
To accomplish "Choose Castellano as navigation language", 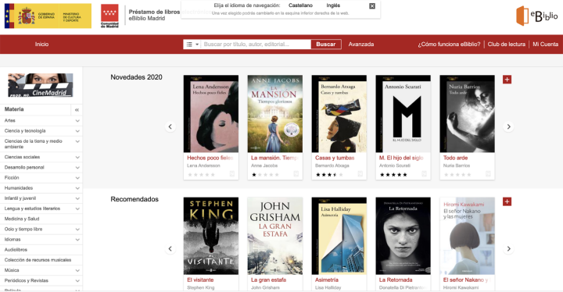I will pos(300,5).
